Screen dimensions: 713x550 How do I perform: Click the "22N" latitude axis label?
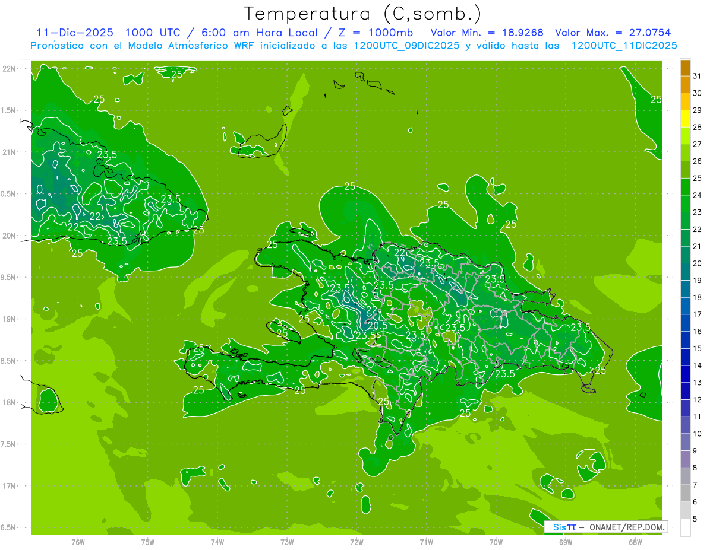pos(10,69)
